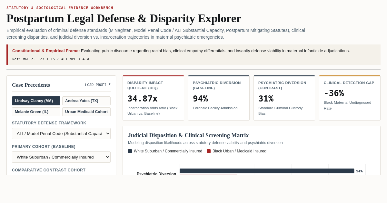Click the 'Case Precedents' heading

point(31,85)
